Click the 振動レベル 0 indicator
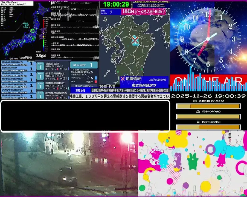 (111, 12)
